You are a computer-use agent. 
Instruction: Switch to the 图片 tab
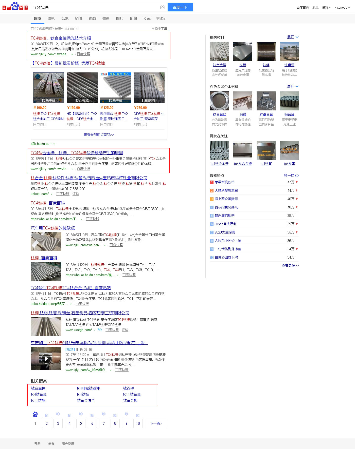pos(120,19)
